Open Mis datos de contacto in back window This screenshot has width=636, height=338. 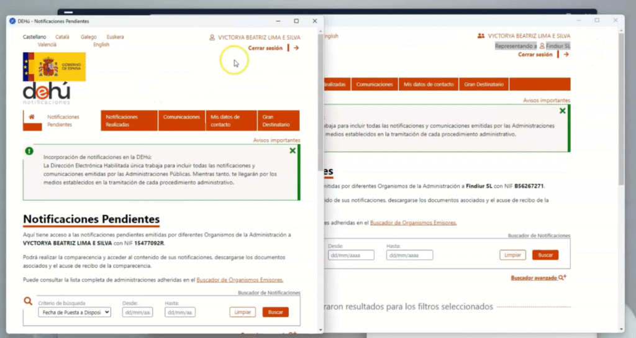[x=429, y=84]
